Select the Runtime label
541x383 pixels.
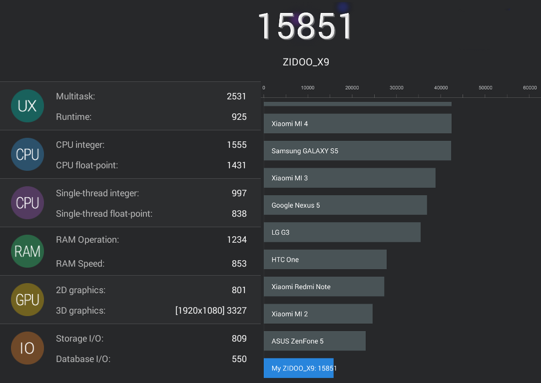tap(74, 117)
